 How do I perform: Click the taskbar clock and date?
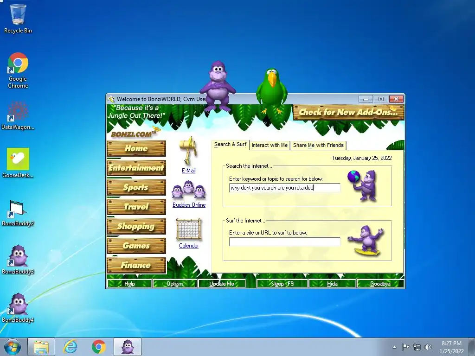451,347
